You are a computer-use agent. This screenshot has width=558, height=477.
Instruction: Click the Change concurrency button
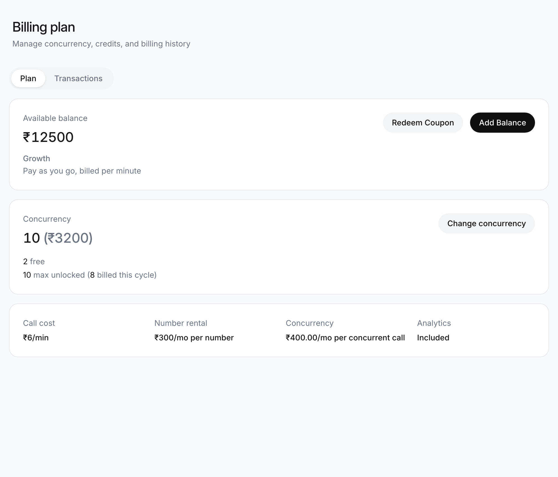[487, 223]
